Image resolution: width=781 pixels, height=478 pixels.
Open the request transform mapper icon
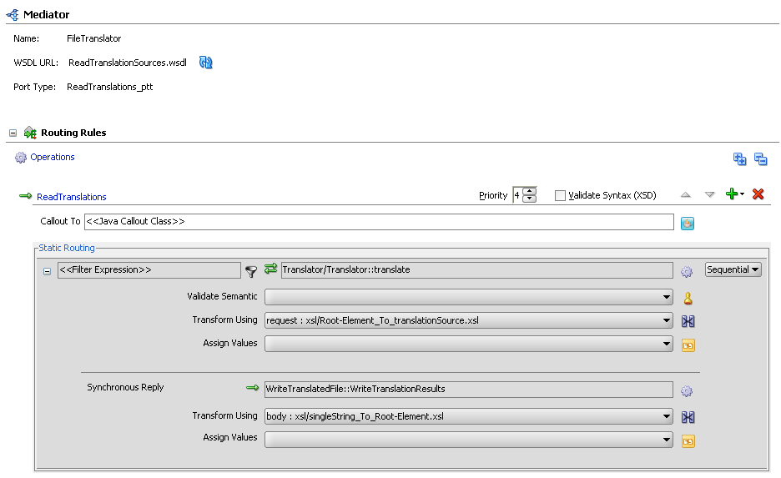[x=688, y=321]
